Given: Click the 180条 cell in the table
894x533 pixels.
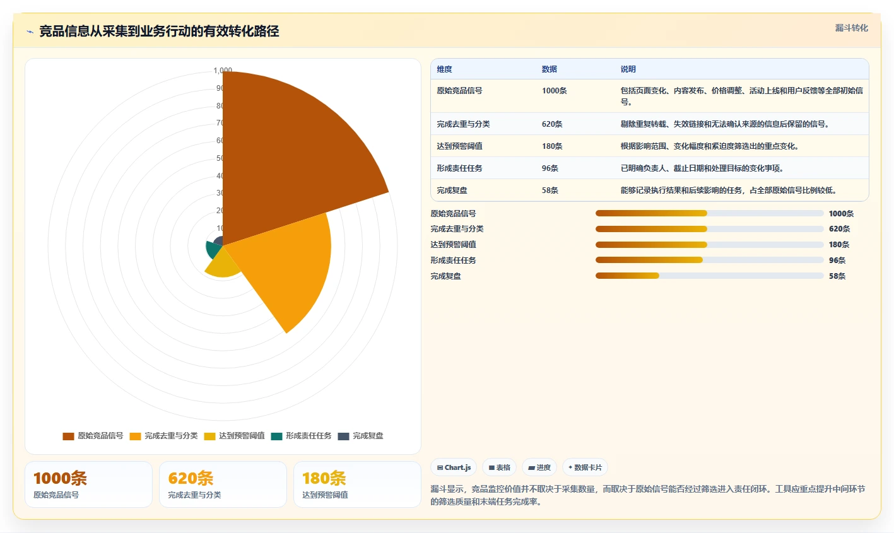Looking at the screenshot, I should pyautogui.click(x=552, y=146).
